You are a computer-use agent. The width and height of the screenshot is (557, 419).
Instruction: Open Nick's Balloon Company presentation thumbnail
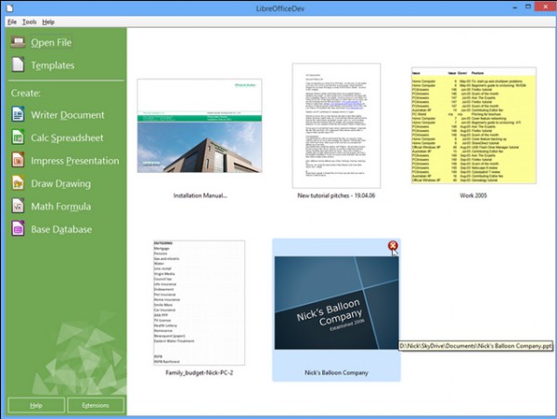click(336, 303)
